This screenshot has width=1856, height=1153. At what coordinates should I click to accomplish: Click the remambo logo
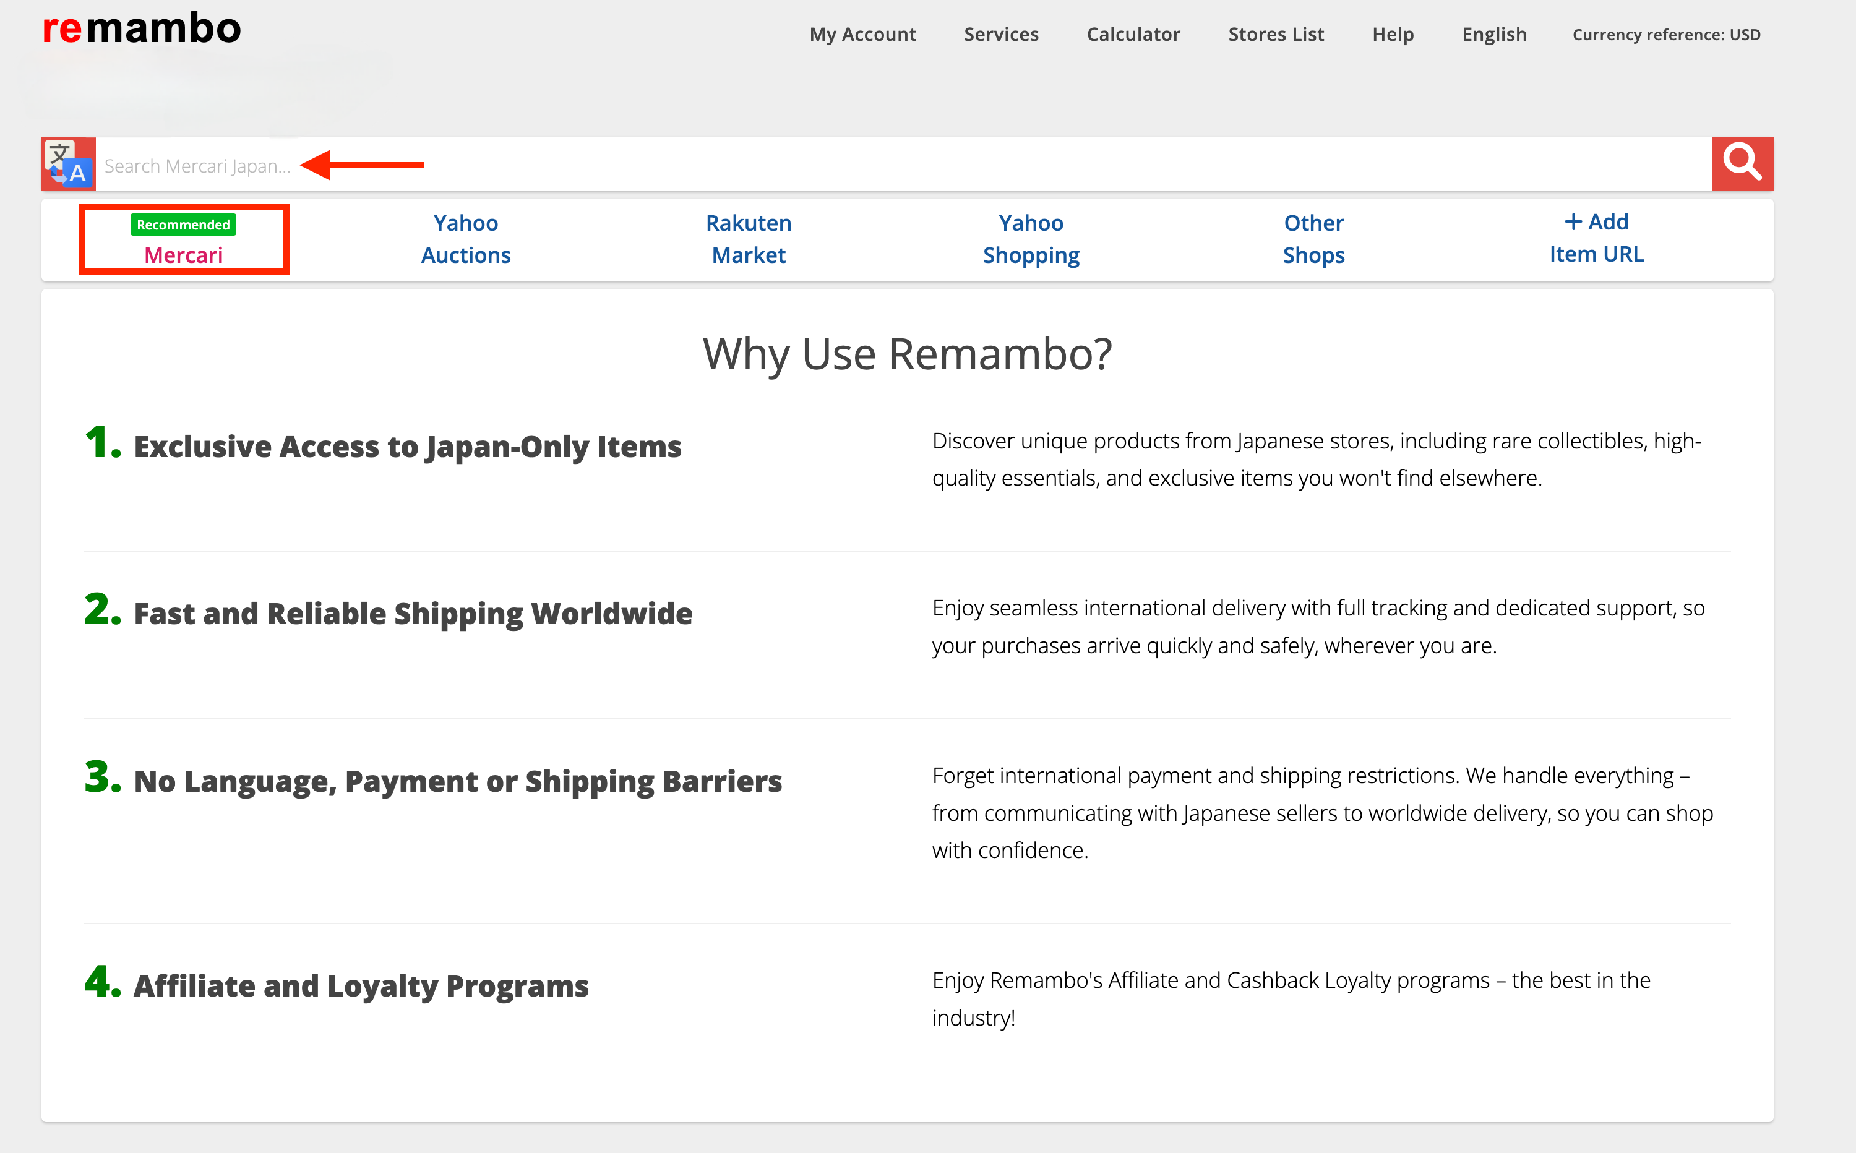pos(142,29)
